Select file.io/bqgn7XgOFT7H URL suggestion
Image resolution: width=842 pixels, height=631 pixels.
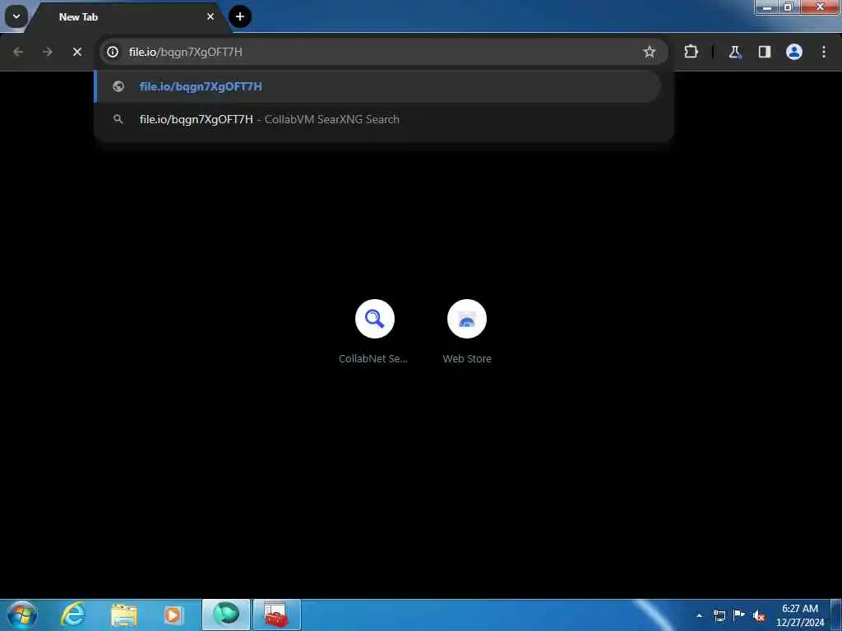tap(377, 86)
